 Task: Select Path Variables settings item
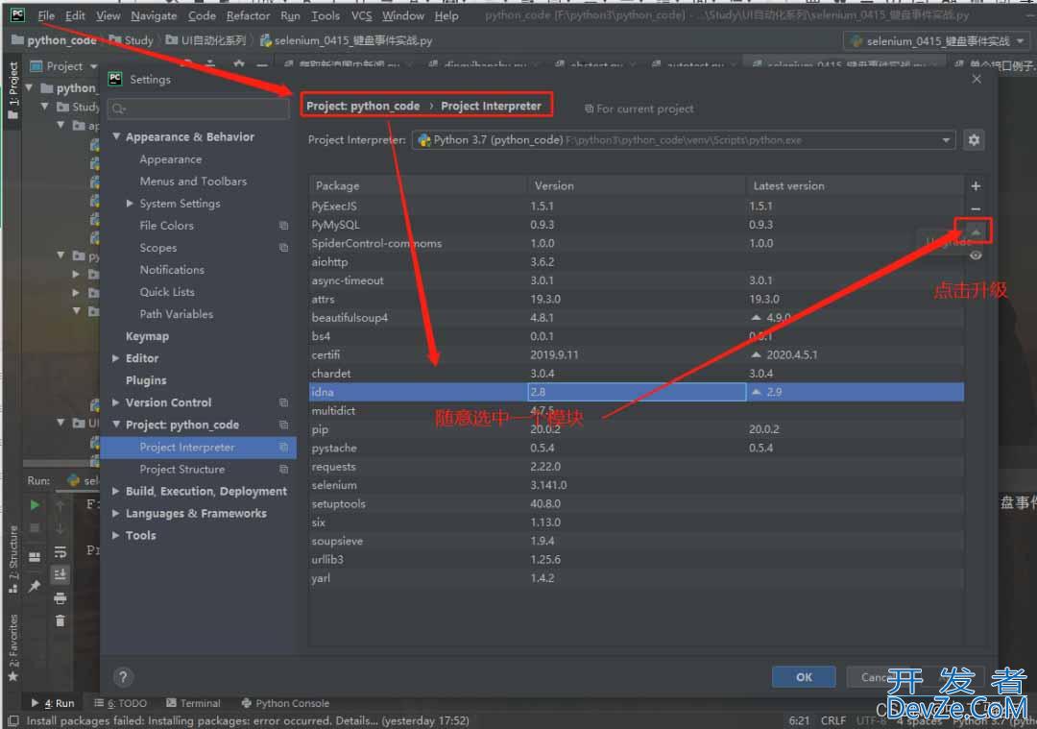[x=177, y=314]
